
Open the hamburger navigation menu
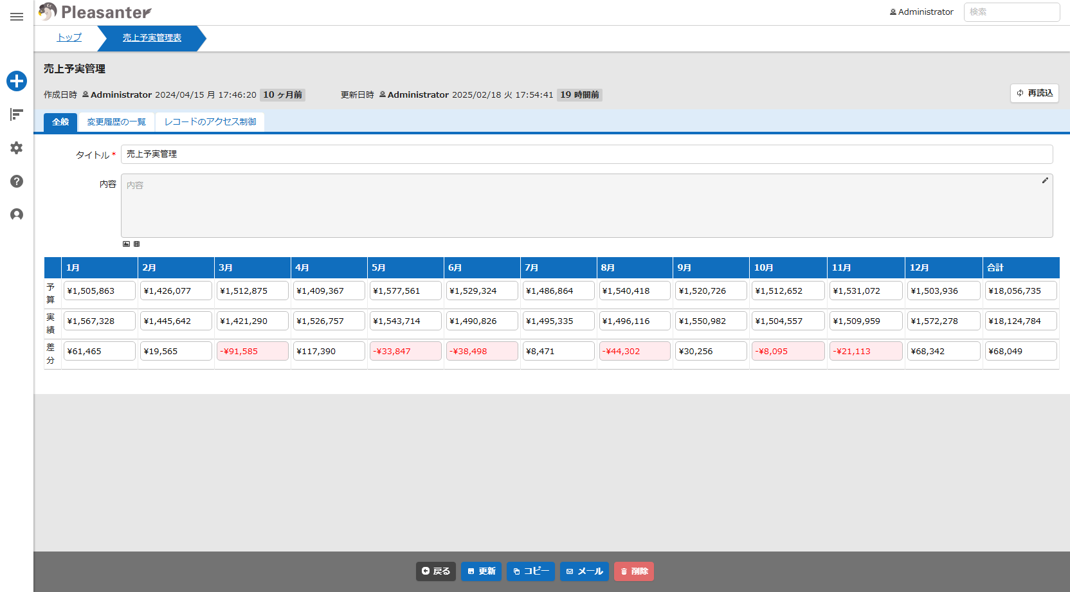17,17
